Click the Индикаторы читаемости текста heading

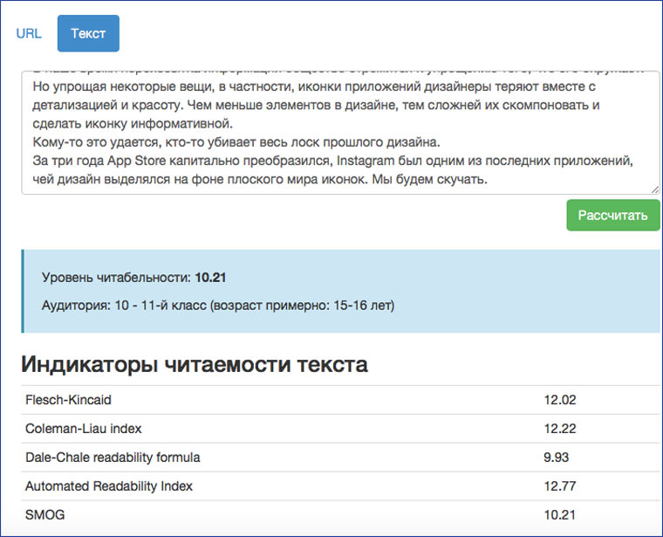[x=195, y=364]
